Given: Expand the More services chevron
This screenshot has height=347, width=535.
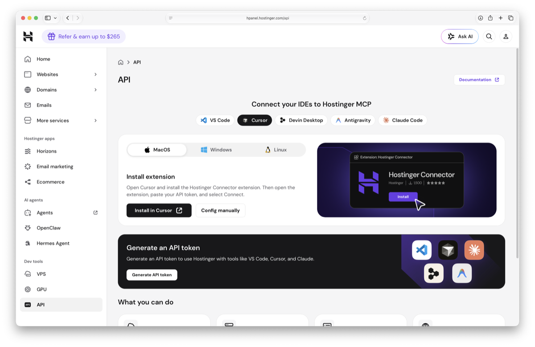Looking at the screenshot, I should pyautogui.click(x=95, y=120).
